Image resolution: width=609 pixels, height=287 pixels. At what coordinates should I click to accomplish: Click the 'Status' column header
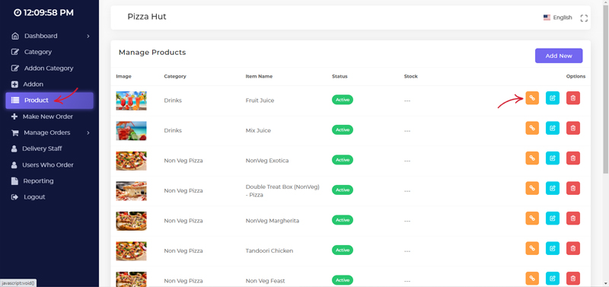(x=340, y=76)
